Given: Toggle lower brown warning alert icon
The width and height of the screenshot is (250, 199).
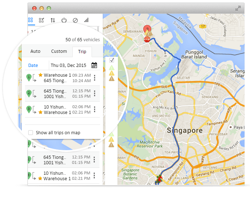Looking at the screenshot, I should (x=111, y=145).
